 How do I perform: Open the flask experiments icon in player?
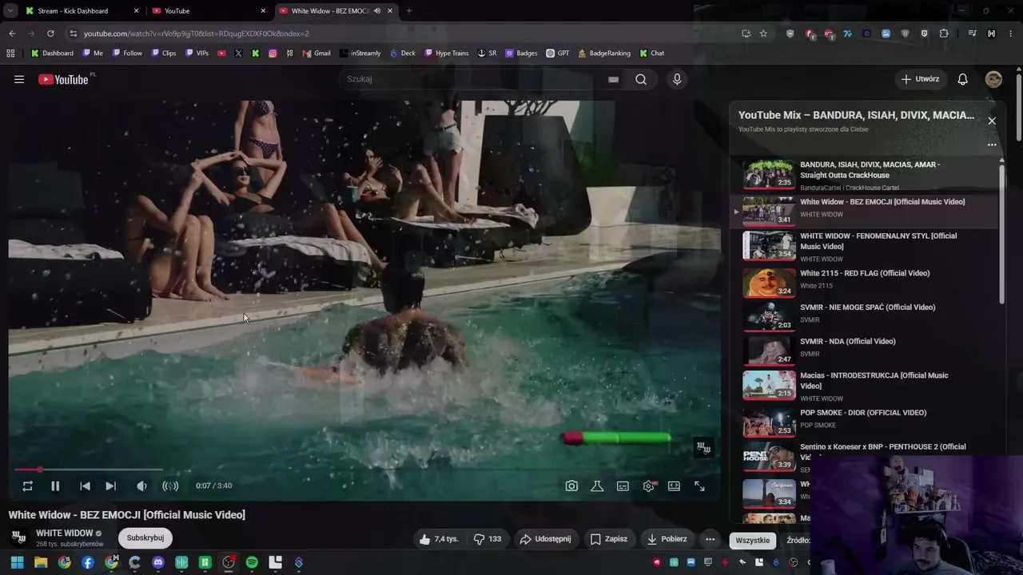(597, 486)
